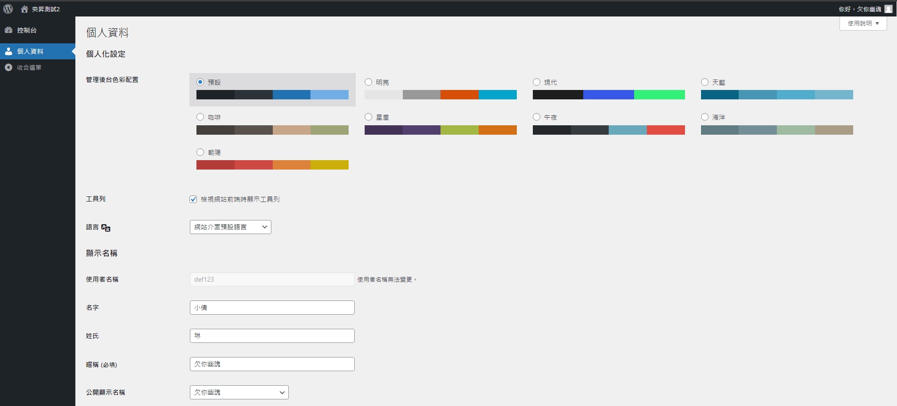
Task: Click the 你好，欠你幽魂 account link
Action: tap(859, 9)
